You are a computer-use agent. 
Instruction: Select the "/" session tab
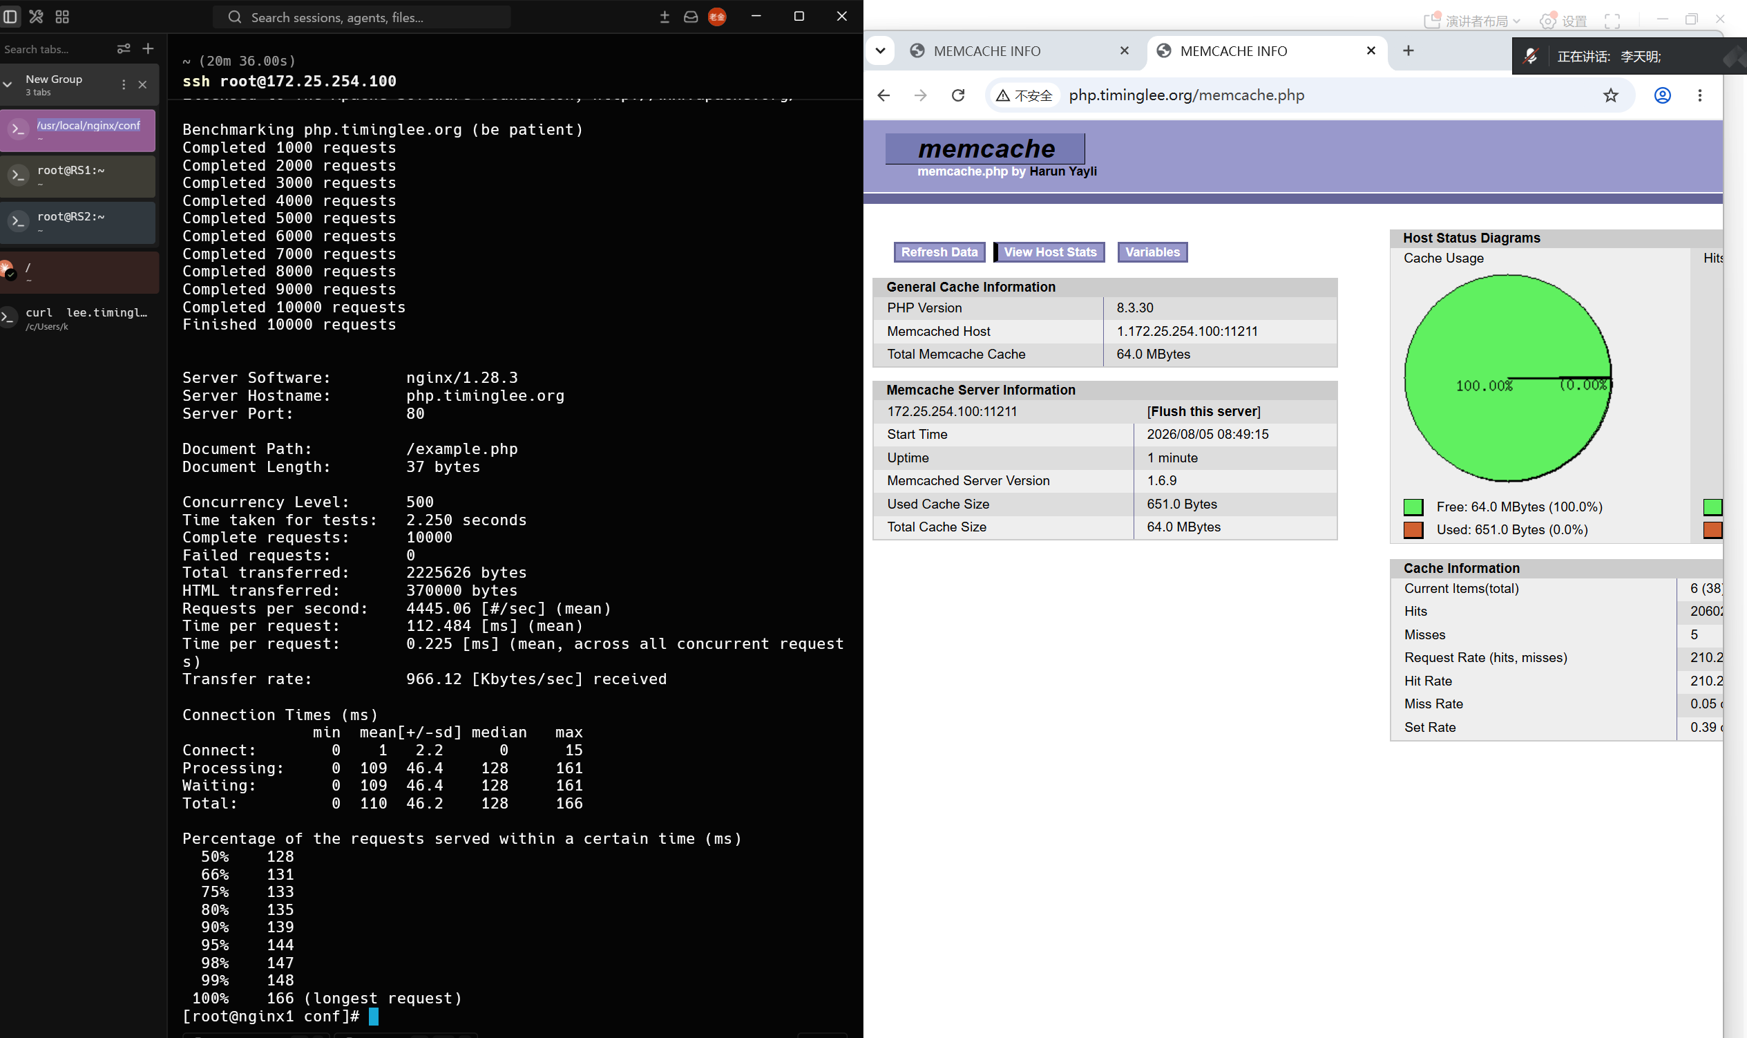pos(79,272)
